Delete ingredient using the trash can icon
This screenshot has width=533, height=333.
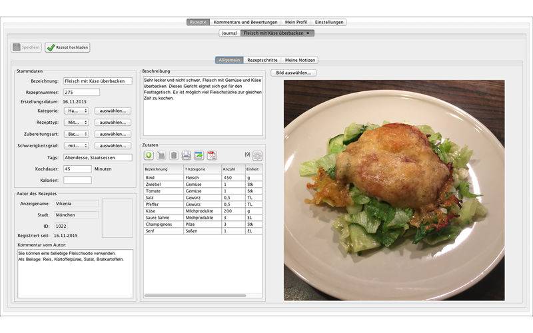tap(174, 155)
